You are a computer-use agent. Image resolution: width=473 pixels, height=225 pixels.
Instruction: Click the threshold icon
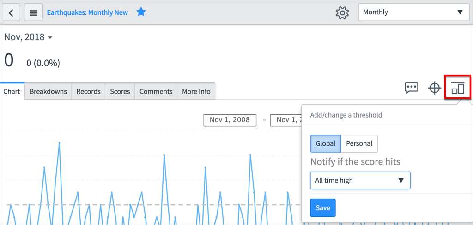[457, 87]
